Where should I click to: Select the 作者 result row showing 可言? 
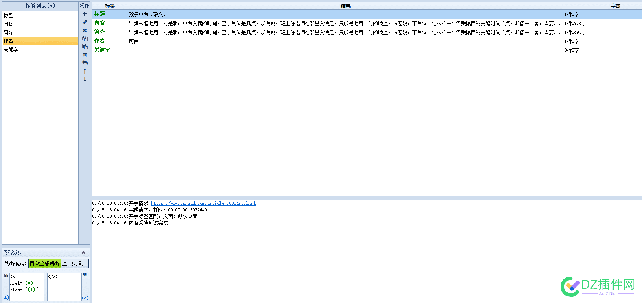(367, 41)
